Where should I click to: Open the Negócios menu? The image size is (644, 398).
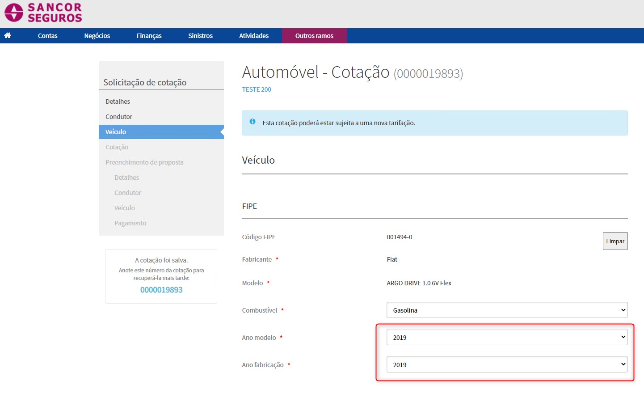point(97,36)
